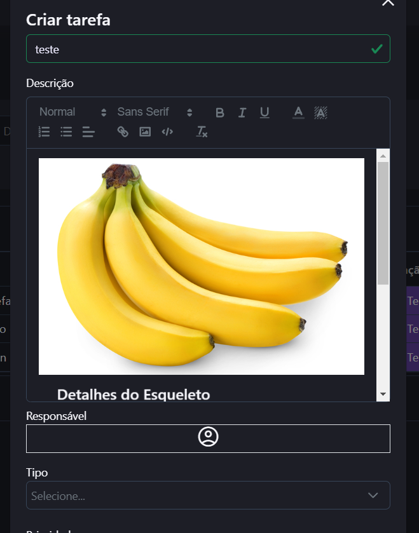Create a bullet list in description
This screenshot has height=533, width=419.
tap(66, 132)
